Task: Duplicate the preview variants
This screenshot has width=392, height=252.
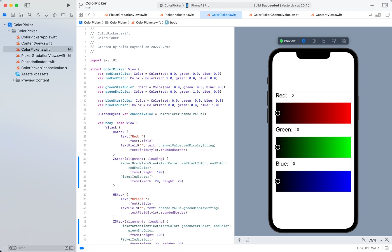Action: 344,41
